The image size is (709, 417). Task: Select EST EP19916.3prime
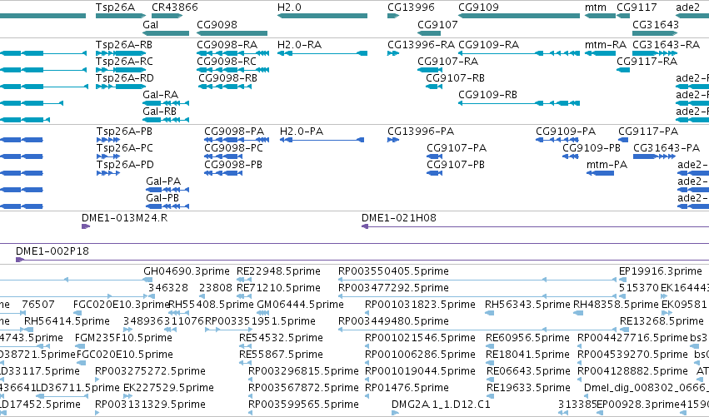[x=661, y=271]
